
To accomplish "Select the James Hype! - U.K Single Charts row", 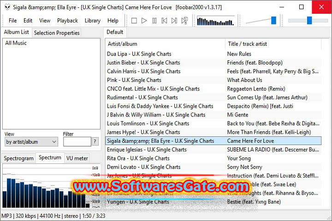I will click(213, 132).
